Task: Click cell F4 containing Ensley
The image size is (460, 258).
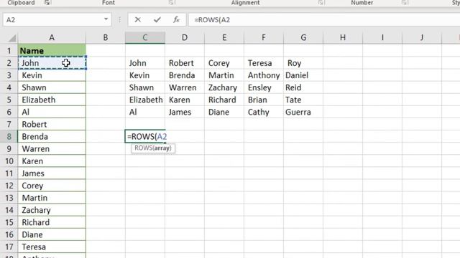Action: coord(264,87)
